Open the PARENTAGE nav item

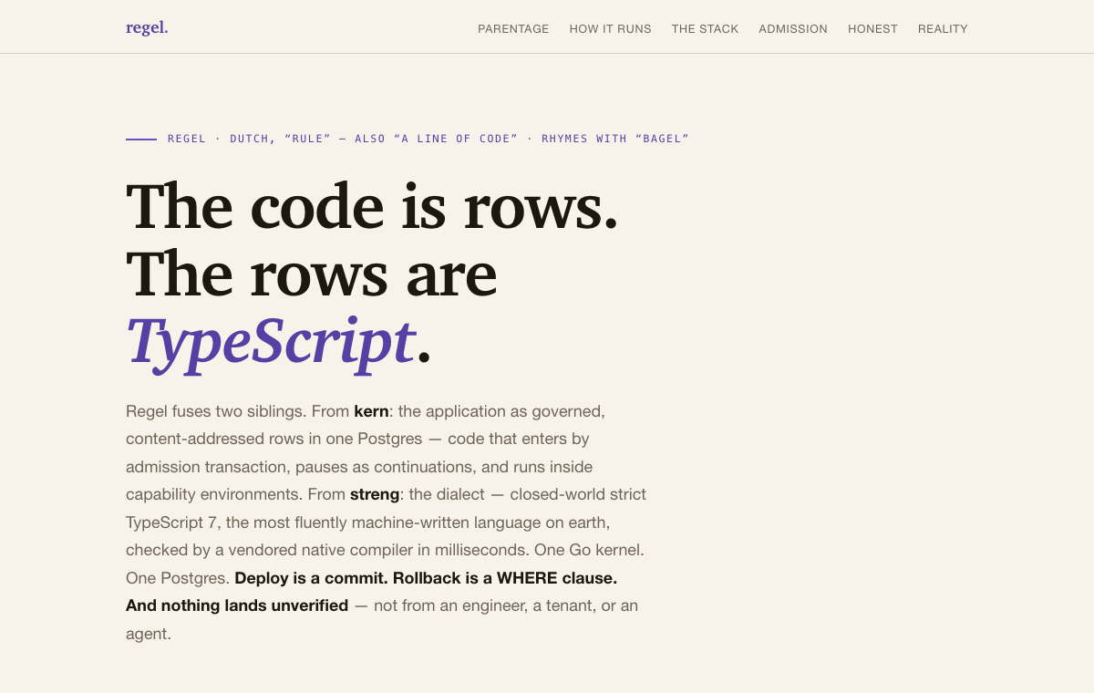pos(513,29)
